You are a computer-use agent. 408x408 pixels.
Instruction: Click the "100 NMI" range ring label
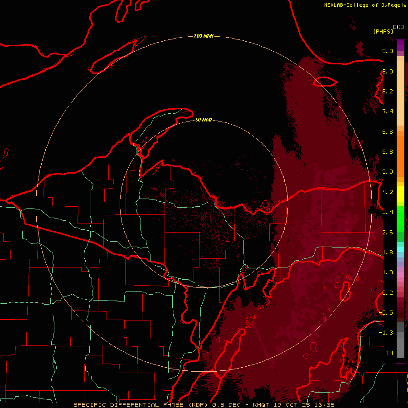pyautogui.click(x=204, y=36)
